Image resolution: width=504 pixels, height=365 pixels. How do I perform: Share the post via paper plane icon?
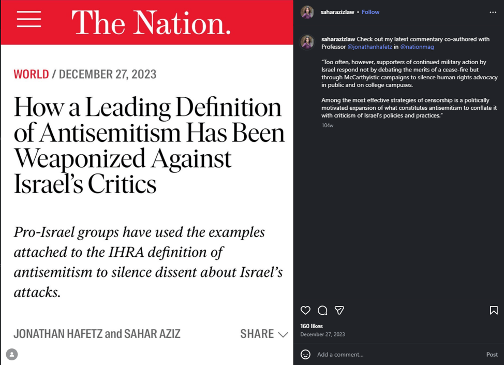(339, 310)
